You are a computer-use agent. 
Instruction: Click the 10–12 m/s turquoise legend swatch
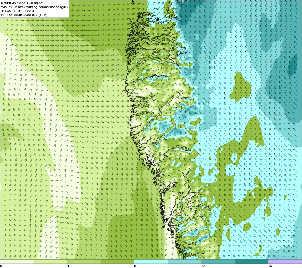coord(185,261)
